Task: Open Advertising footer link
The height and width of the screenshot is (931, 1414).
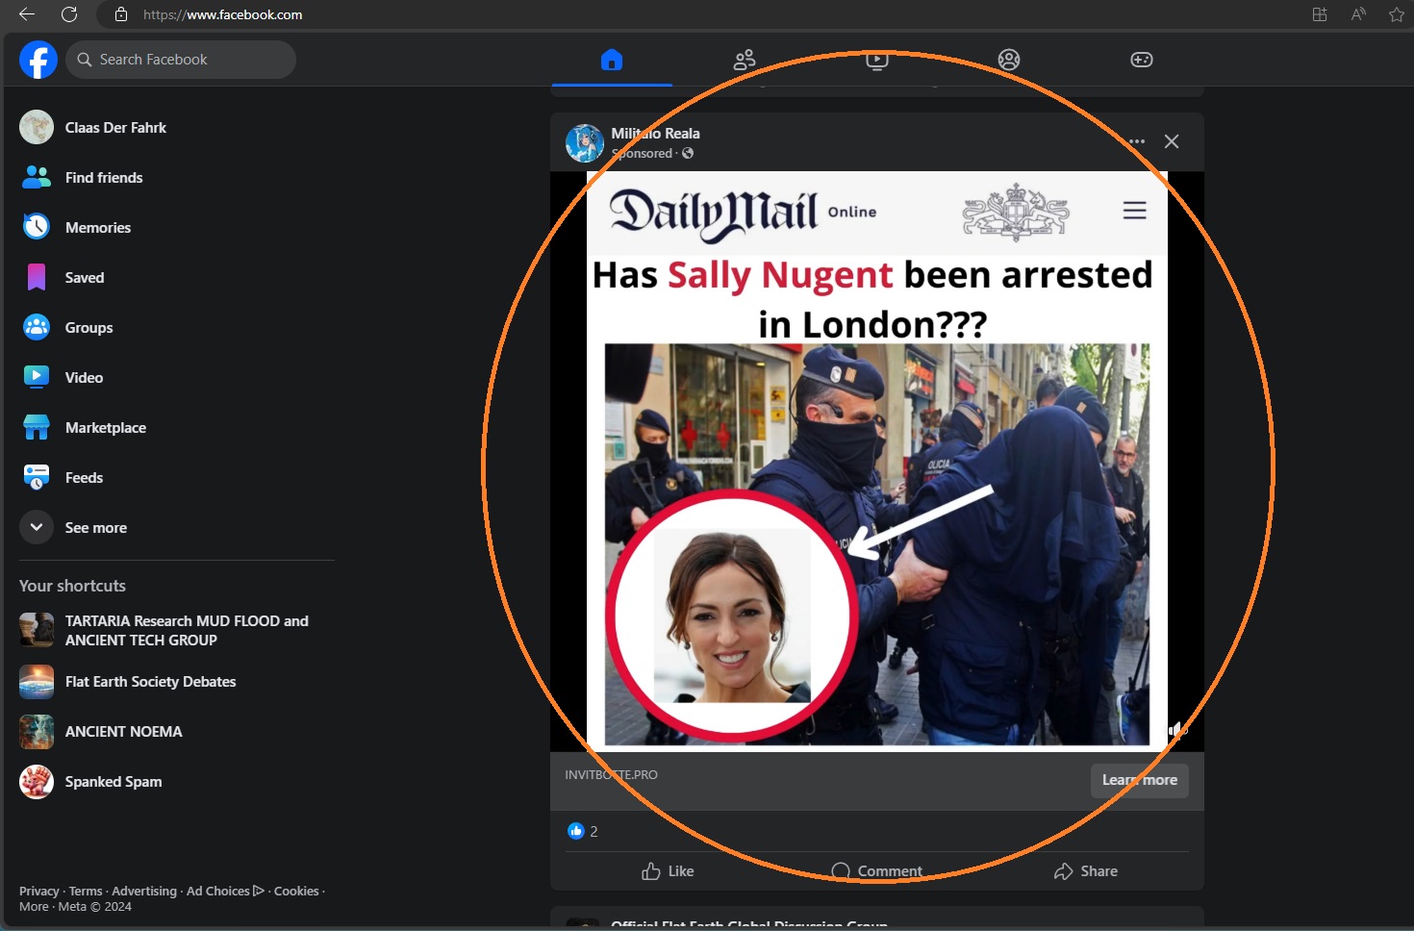Action: coord(144,892)
